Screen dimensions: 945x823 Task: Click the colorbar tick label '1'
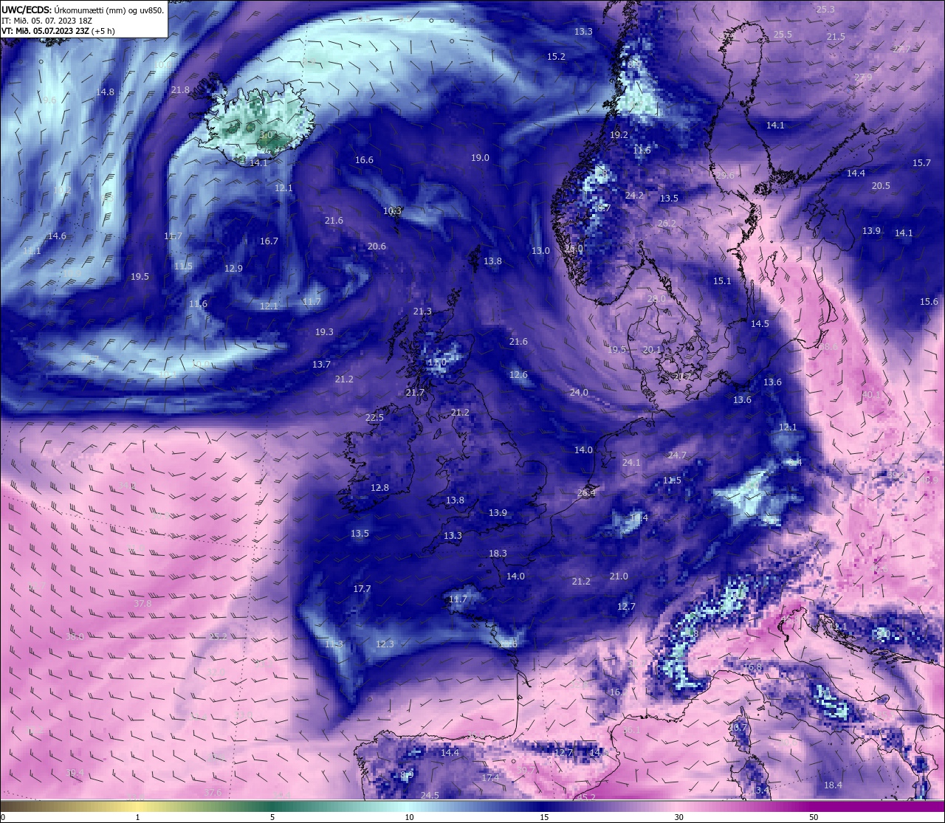coord(138,817)
